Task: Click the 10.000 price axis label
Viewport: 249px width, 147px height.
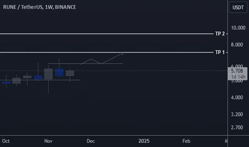Action: [238, 28]
